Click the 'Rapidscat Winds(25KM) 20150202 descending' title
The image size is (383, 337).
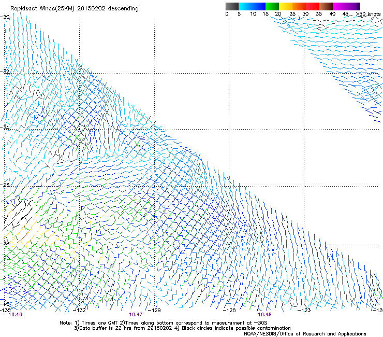[x=74, y=9]
